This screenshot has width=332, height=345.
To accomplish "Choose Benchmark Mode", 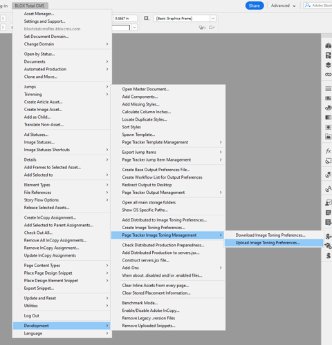I will pyautogui.click(x=168, y=303).
